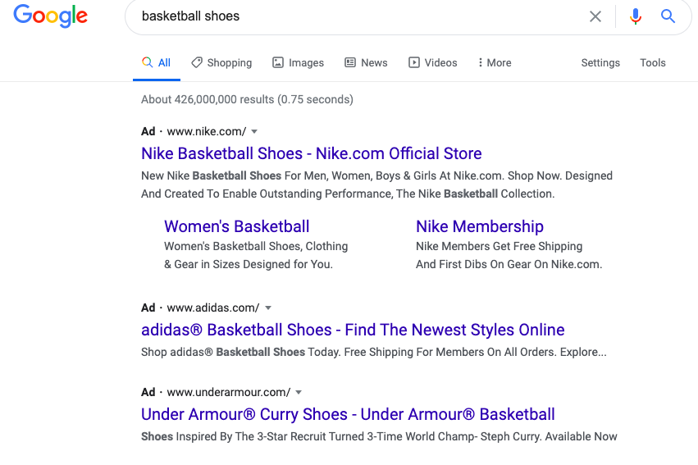Open Under Armour Curry Shoes link
Screen dimensions: 698x465
click(348, 414)
